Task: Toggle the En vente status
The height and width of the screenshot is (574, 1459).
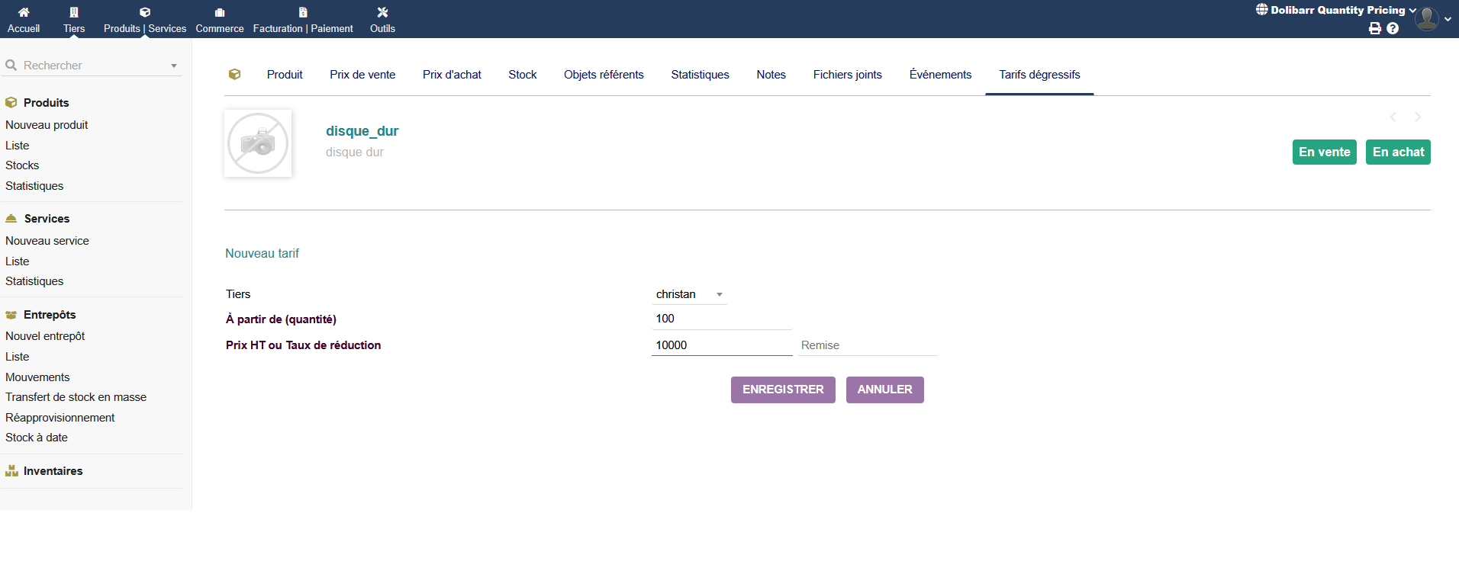Action: click(1324, 152)
